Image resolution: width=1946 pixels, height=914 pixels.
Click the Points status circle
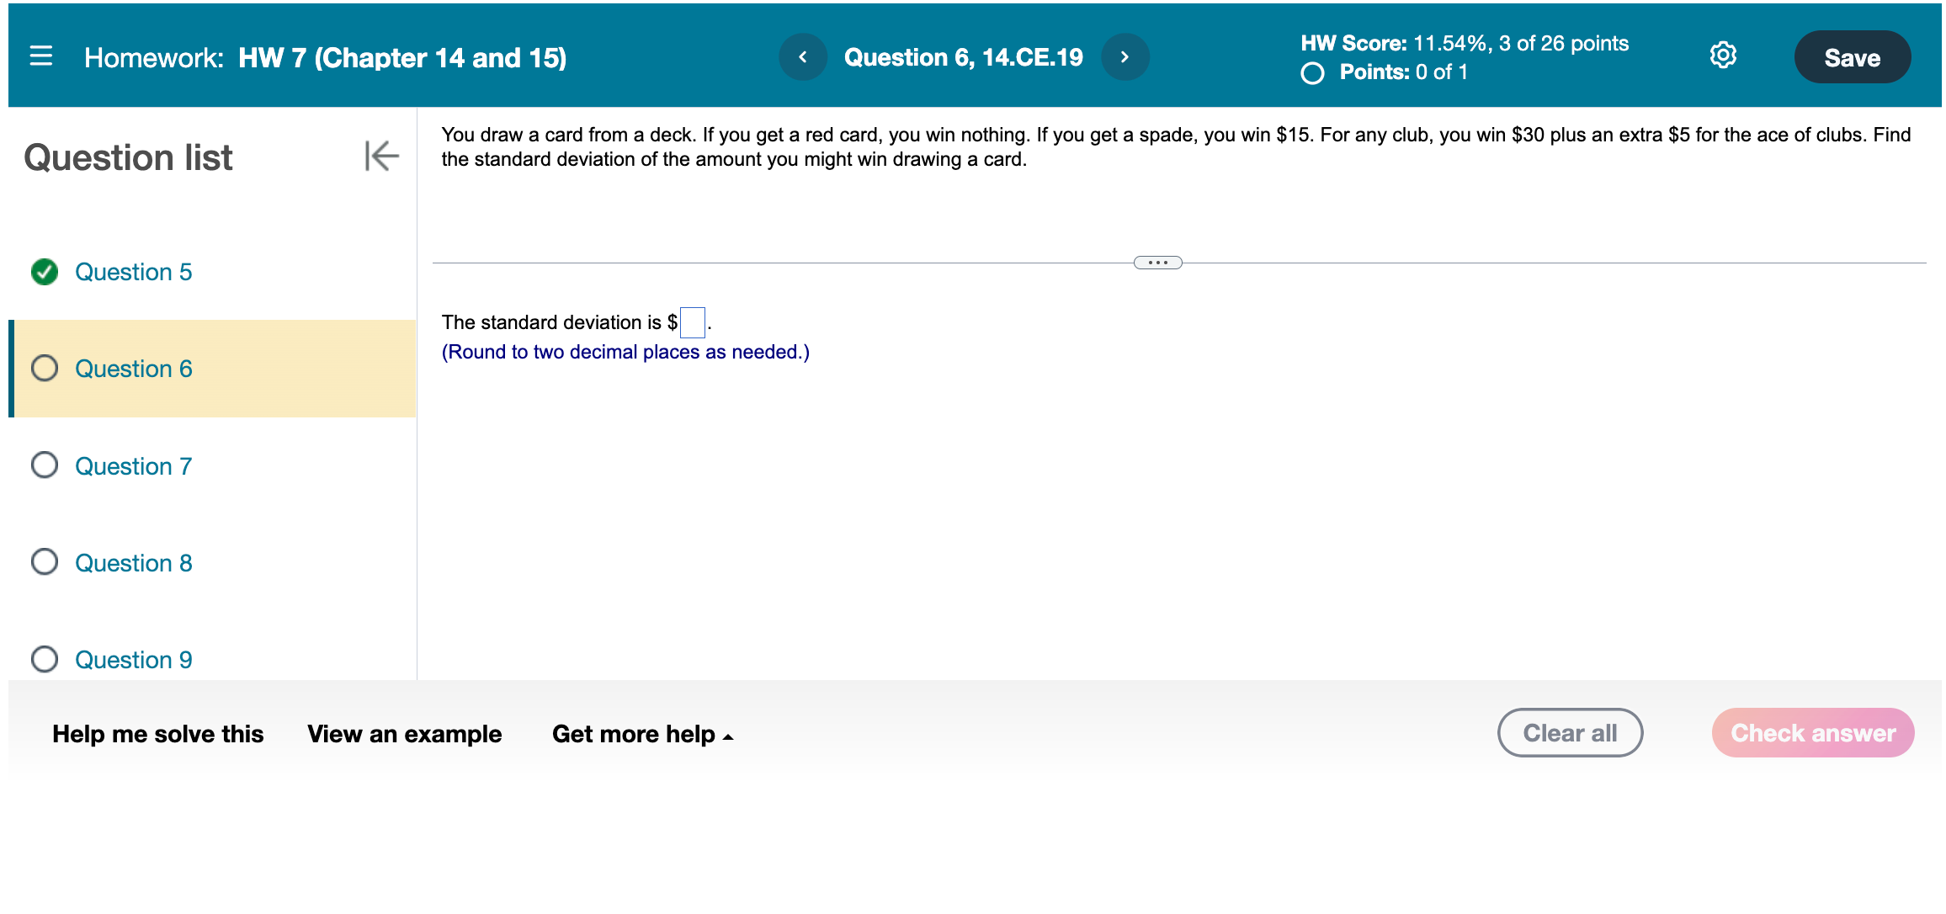[x=1311, y=74]
